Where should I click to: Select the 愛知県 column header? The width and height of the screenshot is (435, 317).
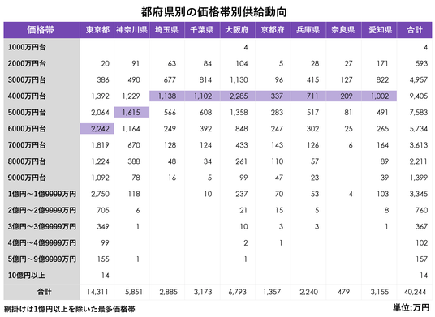(x=380, y=30)
